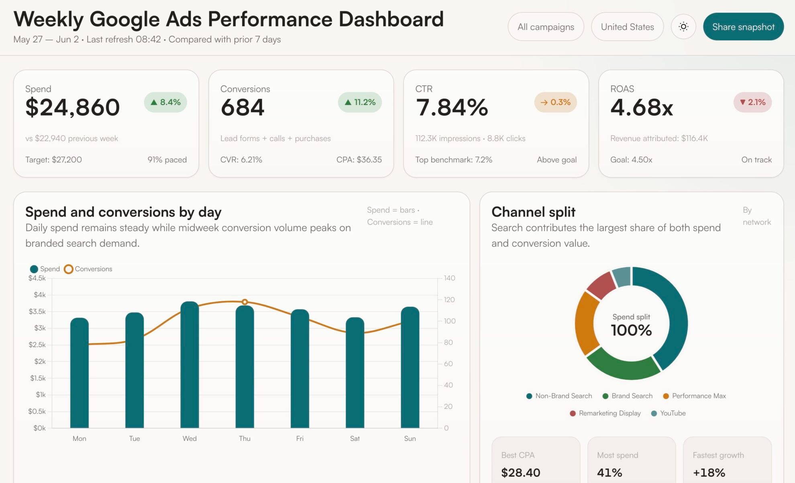Toggle YouTube legend entry
The height and width of the screenshot is (483, 795).
668,413
